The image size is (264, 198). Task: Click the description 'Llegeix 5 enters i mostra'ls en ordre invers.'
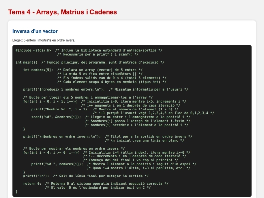44,40
